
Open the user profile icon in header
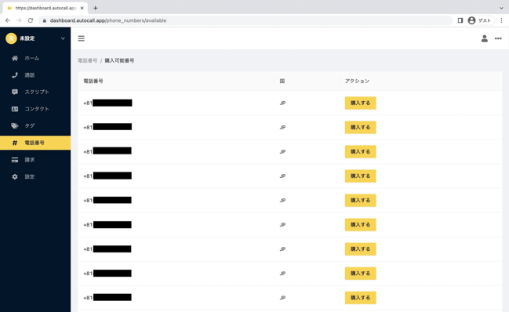(x=485, y=38)
